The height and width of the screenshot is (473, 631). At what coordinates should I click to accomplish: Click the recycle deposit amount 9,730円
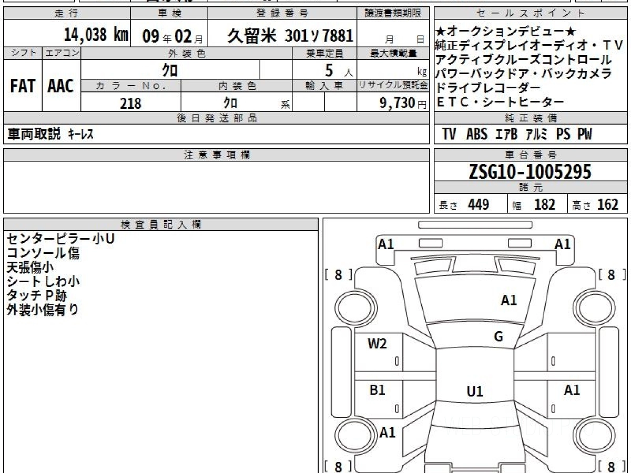pos(403,103)
